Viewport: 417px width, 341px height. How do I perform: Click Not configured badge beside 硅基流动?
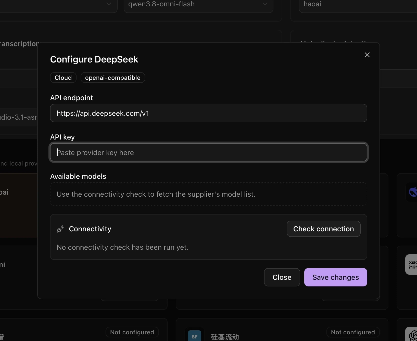[353, 332]
